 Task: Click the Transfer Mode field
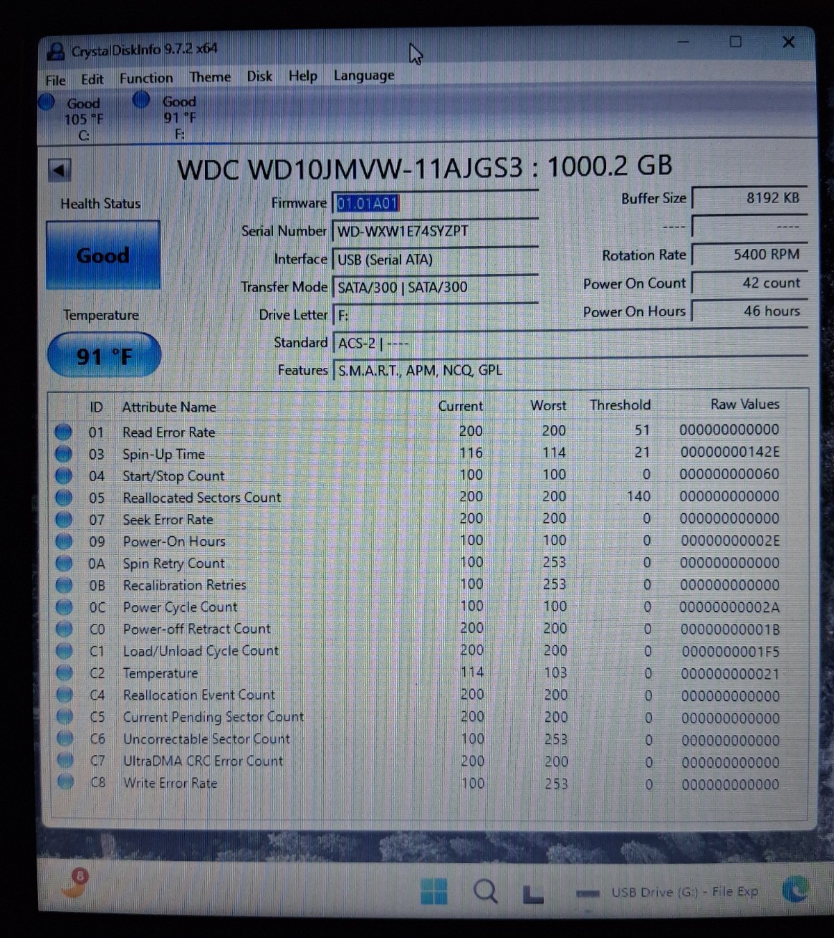pyautogui.click(x=435, y=287)
